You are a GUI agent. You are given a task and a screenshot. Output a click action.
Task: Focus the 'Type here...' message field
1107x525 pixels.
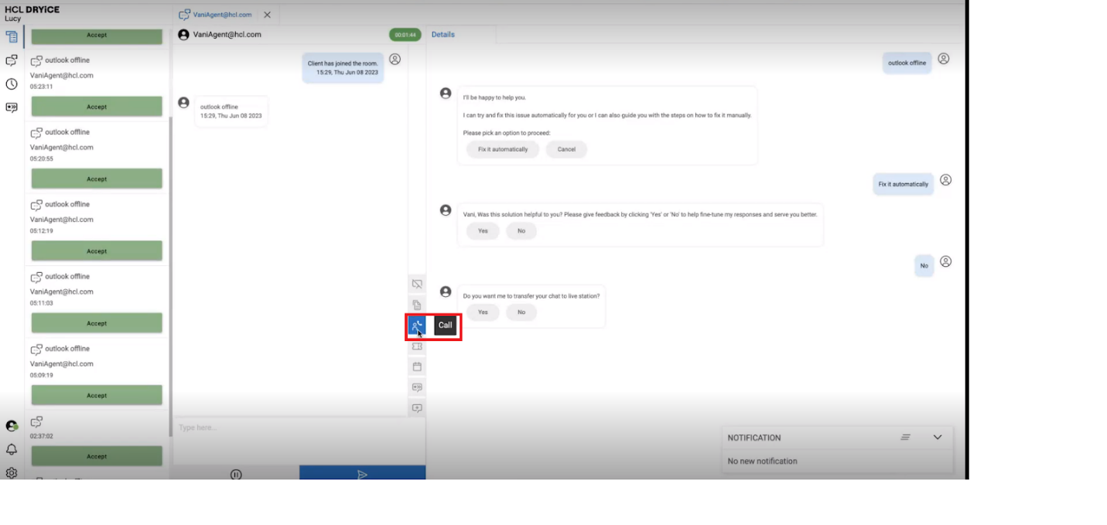pyautogui.click(x=299, y=441)
